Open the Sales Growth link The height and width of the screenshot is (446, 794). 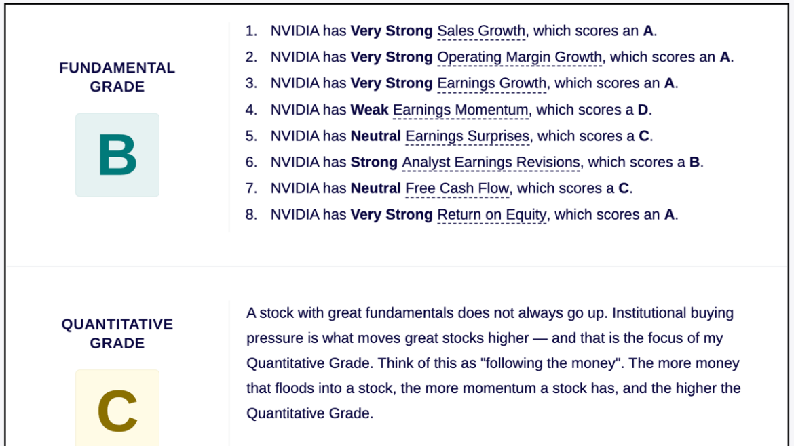(x=481, y=31)
